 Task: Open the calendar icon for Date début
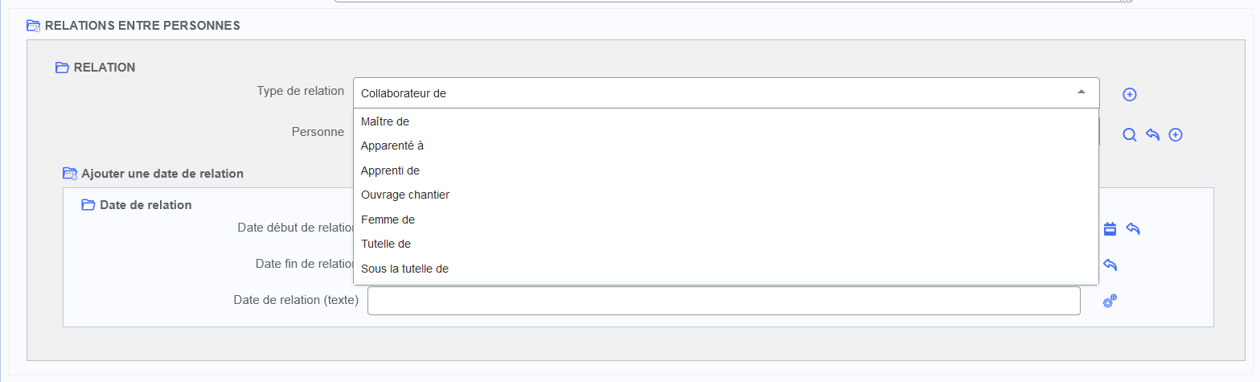pos(1110,229)
